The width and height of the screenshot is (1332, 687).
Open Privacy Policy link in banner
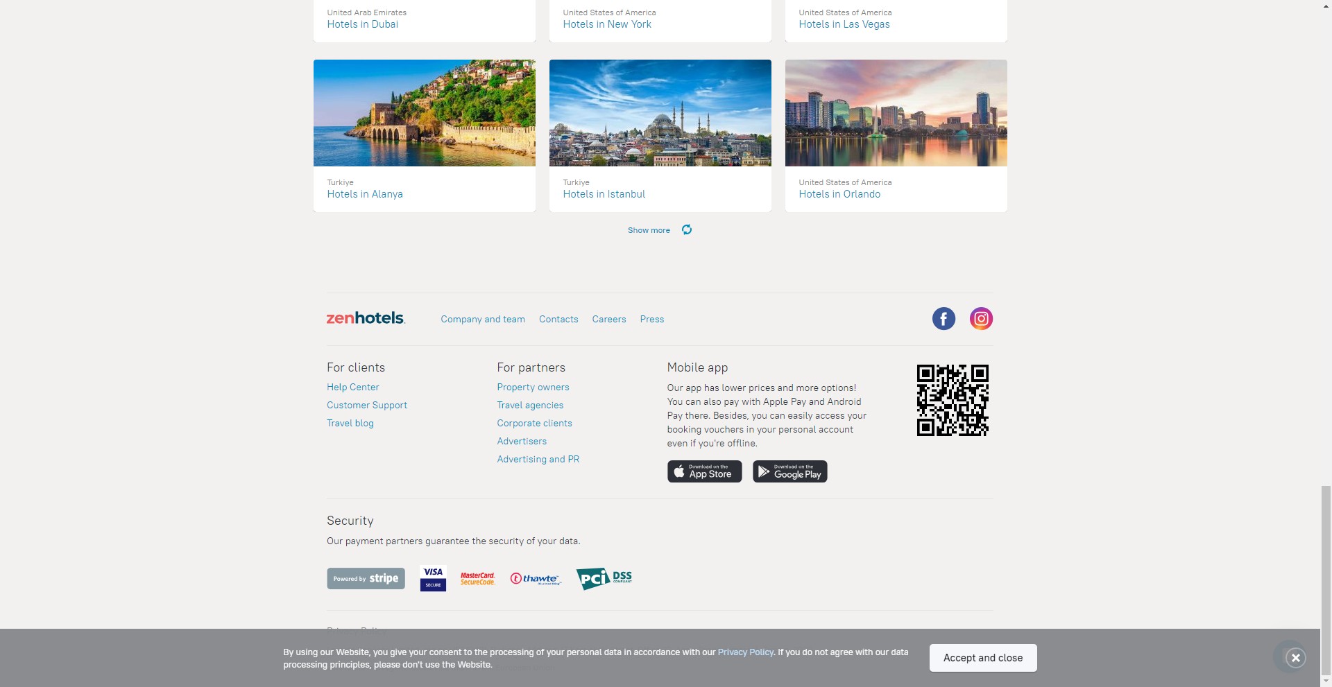click(746, 652)
